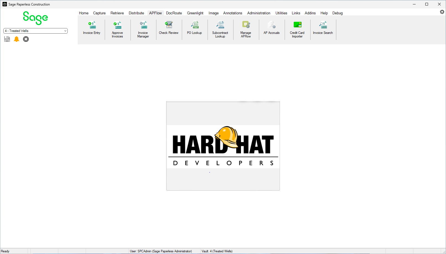This screenshot has height=254, width=446.
Task: Open AP Accruals
Action: [x=272, y=28]
